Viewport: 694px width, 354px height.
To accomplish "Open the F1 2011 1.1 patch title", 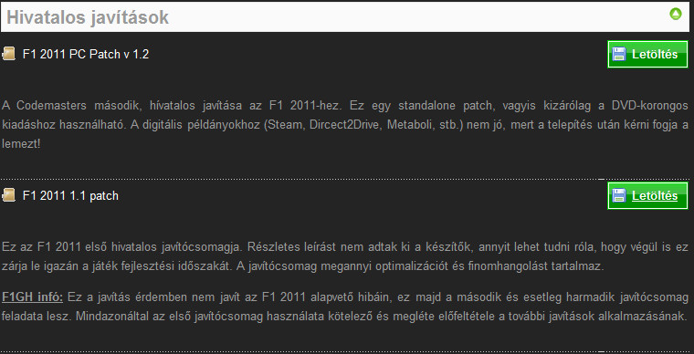I will pos(70,196).
